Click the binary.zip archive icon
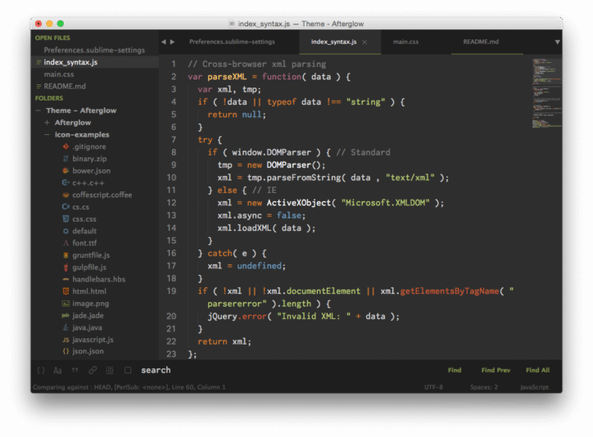Image resolution: width=593 pixels, height=437 pixels. pos(66,159)
